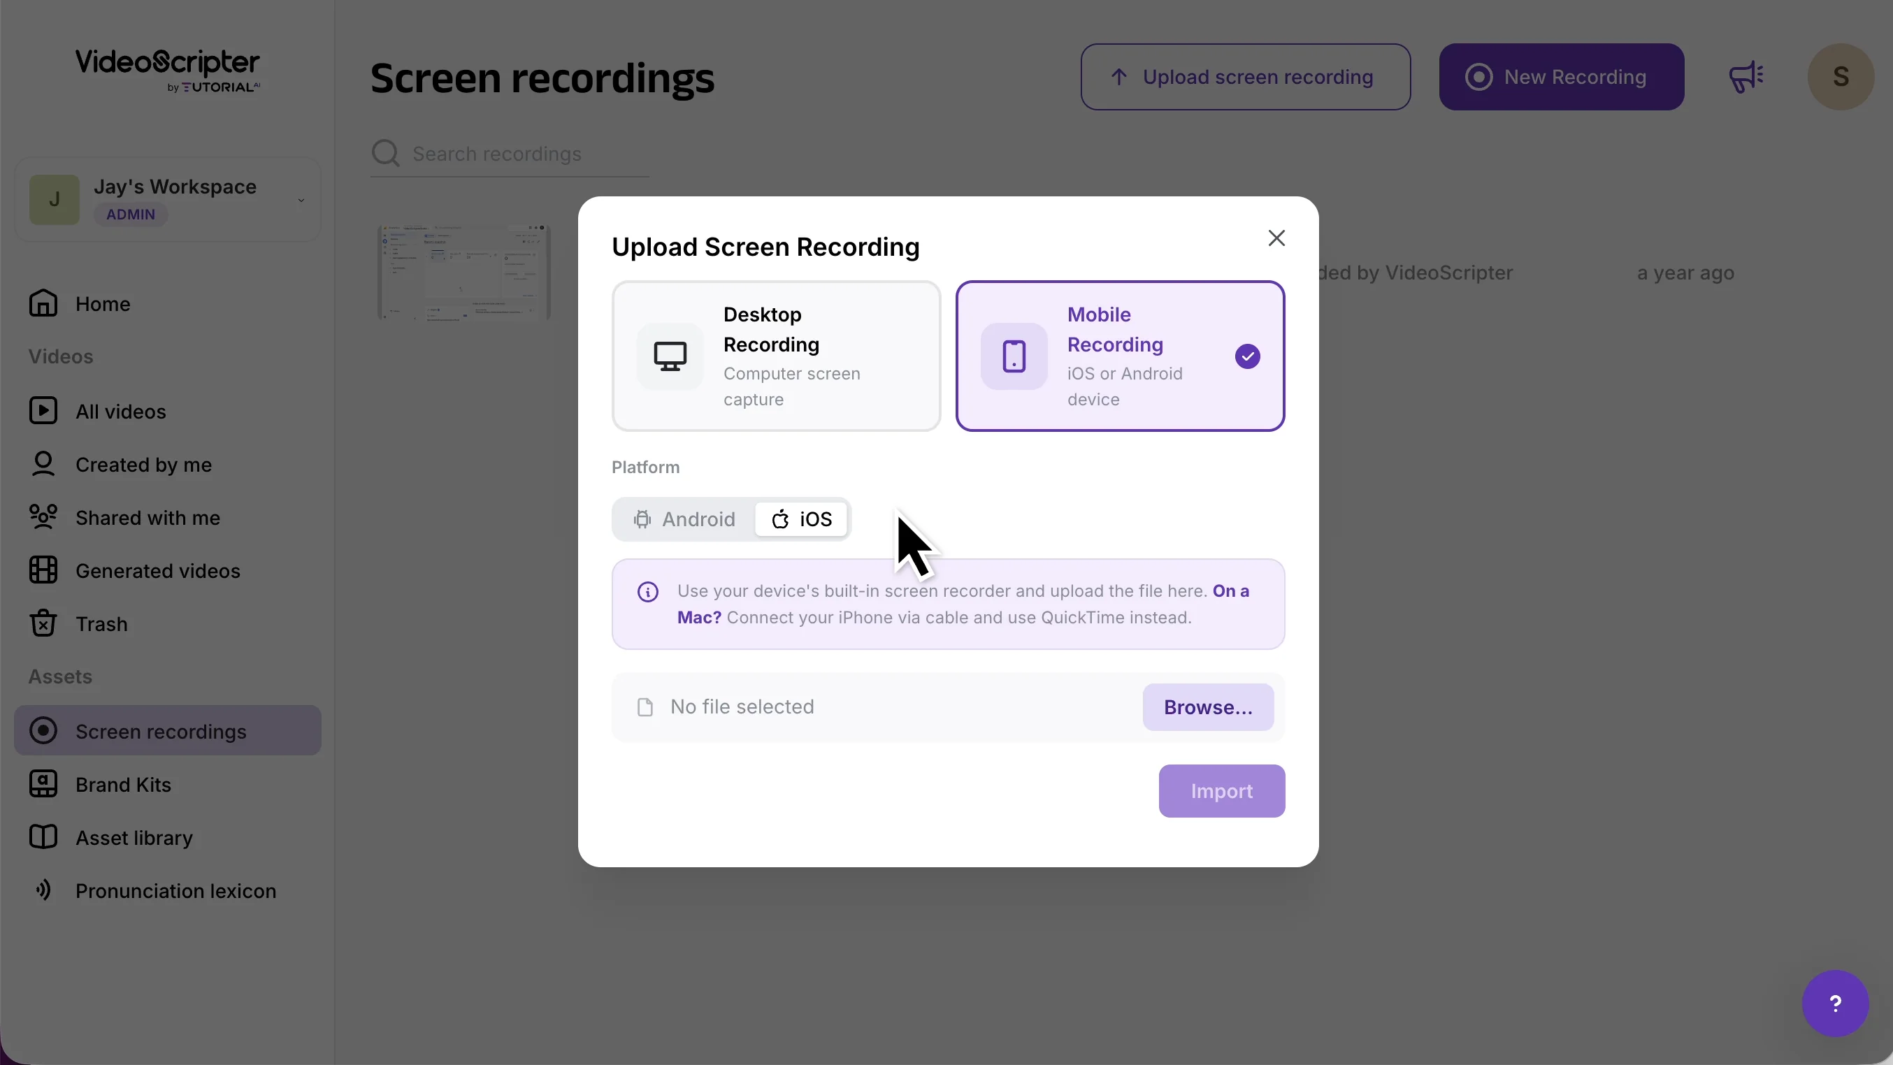The width and height of the screenshot is (1893, 1065).
Task: Open Asset library
Action: [x=168, y=837]
